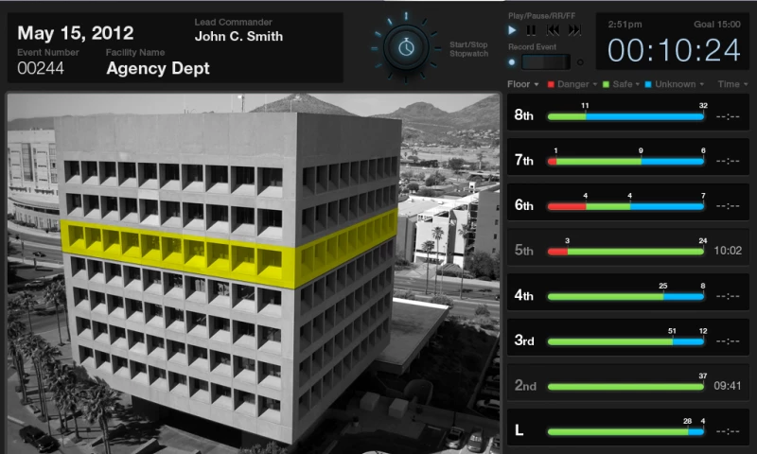Click lead commander John C. Smith

[239, 36]
